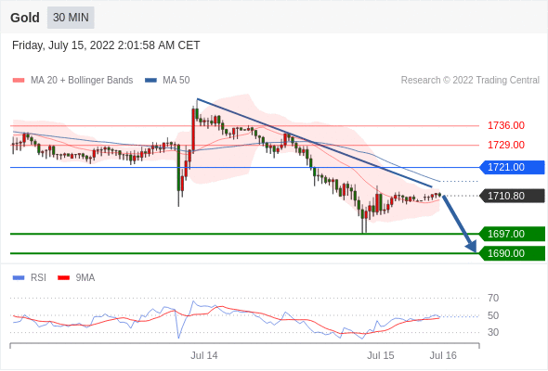The height and width of the screenshot is (371, 548).
Task: Click the 1710.80 current price tag
Action: [x=512, y=196]
